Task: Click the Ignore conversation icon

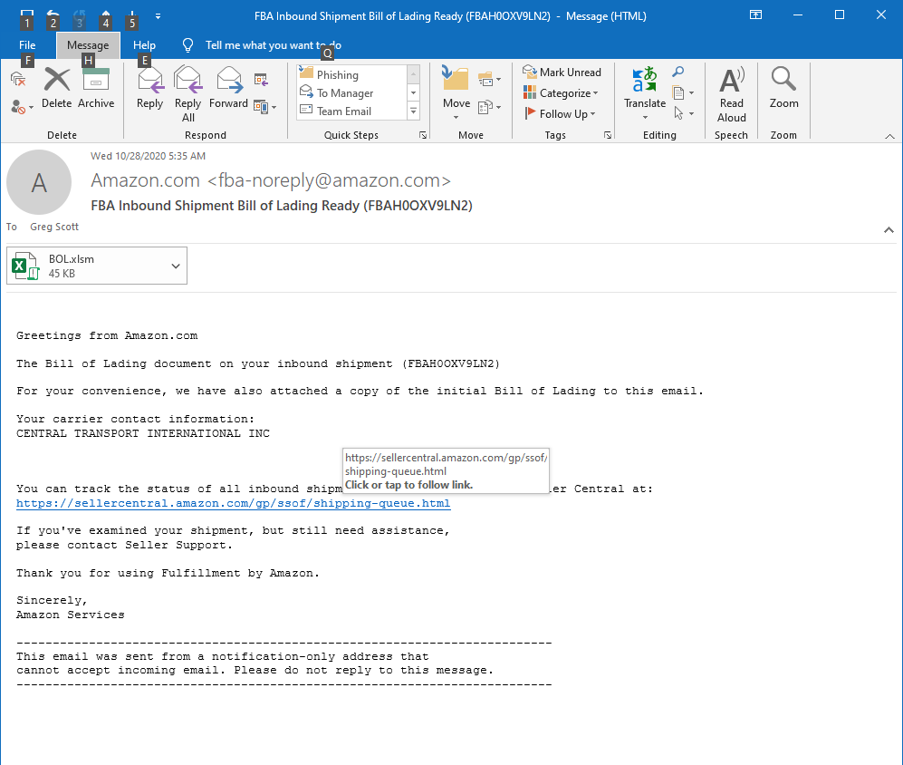Action: pyautogui.click(x=18, y=80)
